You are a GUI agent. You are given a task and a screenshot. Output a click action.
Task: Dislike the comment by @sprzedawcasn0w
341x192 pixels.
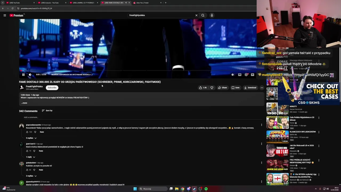pos(35,132)
